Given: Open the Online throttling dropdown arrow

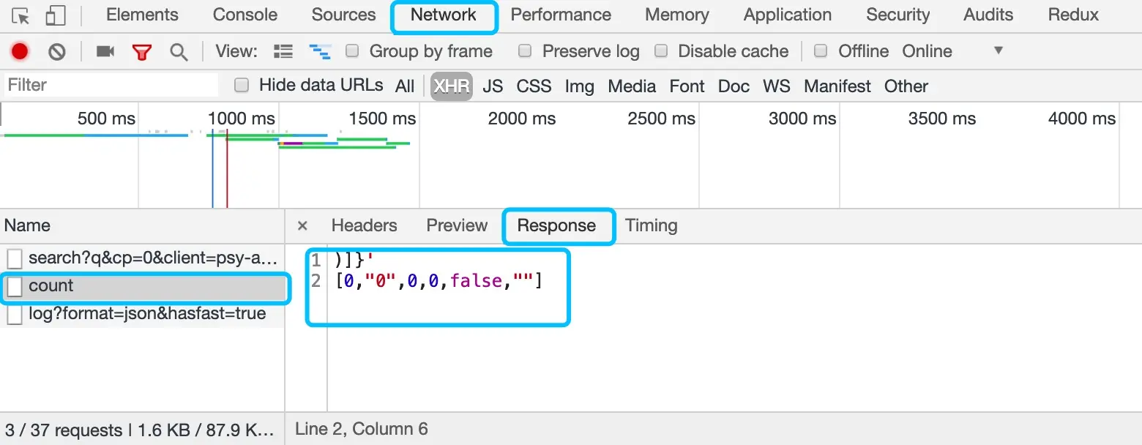Looking at the screenshot, I should pos(999,51).
